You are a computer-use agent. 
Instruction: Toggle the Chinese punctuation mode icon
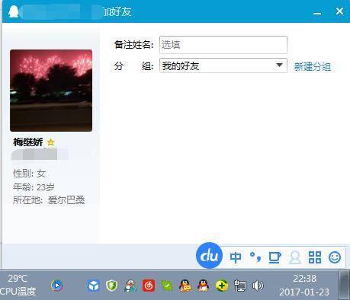pyautogui.click(x=255, y=257)
